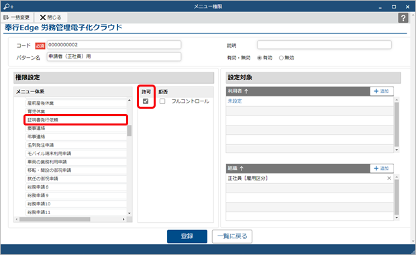Select 弔事連絡 in the menu tree

coord(76,137)
